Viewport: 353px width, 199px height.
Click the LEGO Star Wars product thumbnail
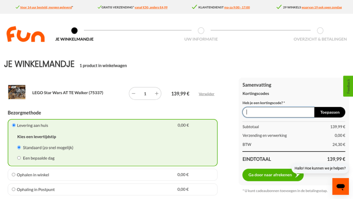coord(17,92)
